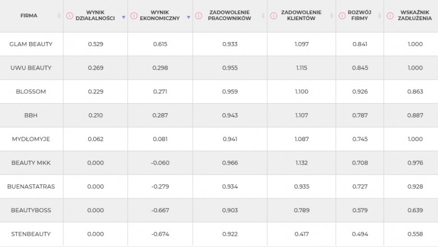Sort arrows for Zadowolenie Klientów column
The image size is (438, 247).
click(x=331, y=16)
